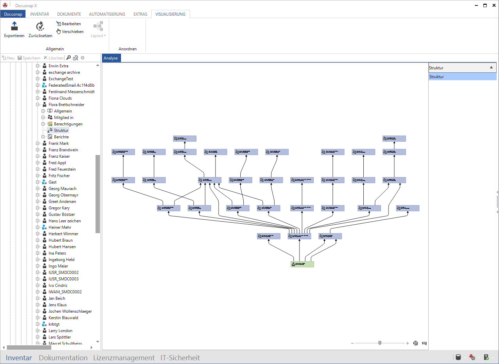Open the Lizenzmanagement module at the bottom
Image resolution: width=499 pixels, height=364 pixels.
(x=124, y=358)
